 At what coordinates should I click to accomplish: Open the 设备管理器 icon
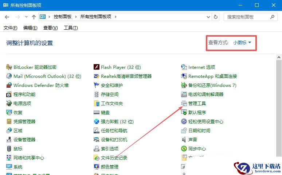[x=9, y=139]
